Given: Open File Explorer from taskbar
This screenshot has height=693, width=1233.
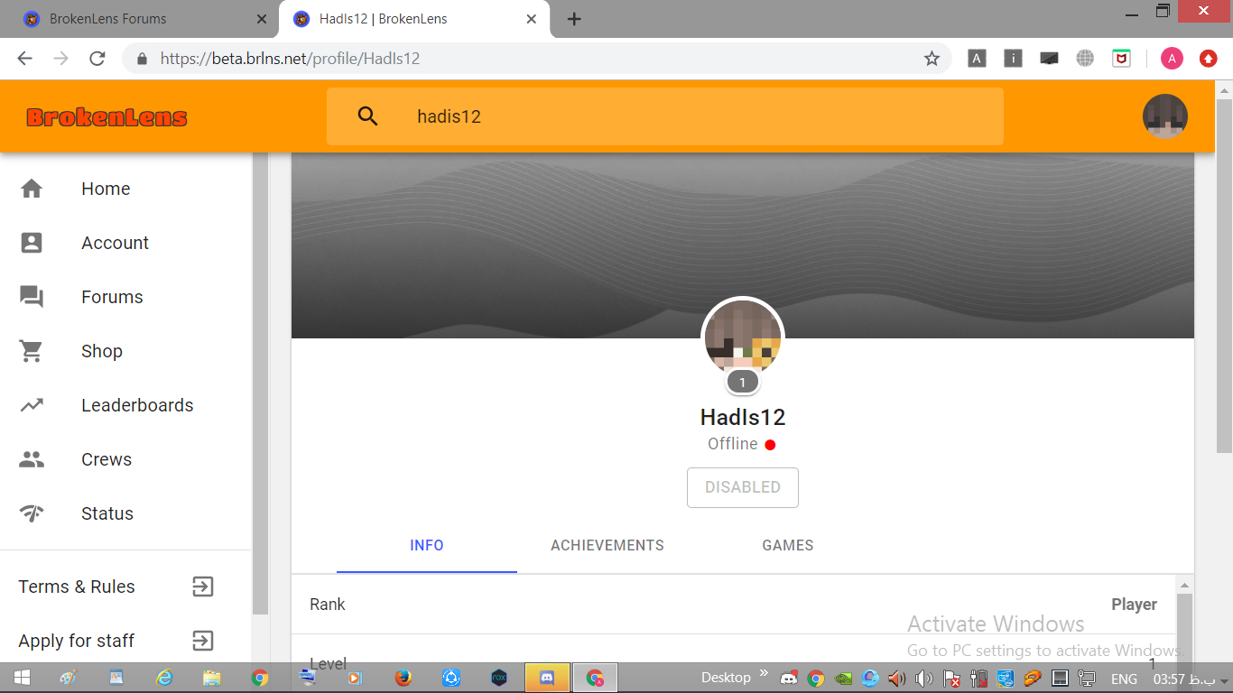Looking at the screenshot, I should [212, 678].
